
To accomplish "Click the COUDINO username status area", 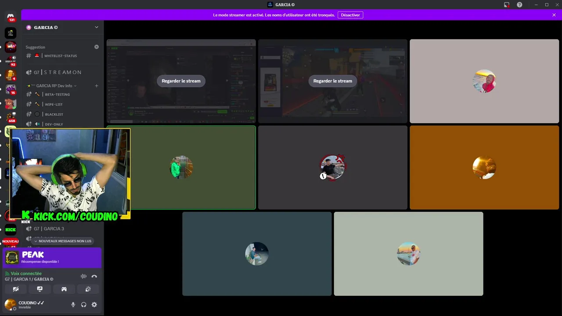I will [31, 305].
